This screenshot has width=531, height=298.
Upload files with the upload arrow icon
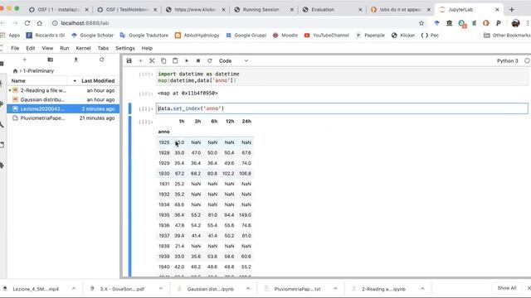click(x=76, y=60)
